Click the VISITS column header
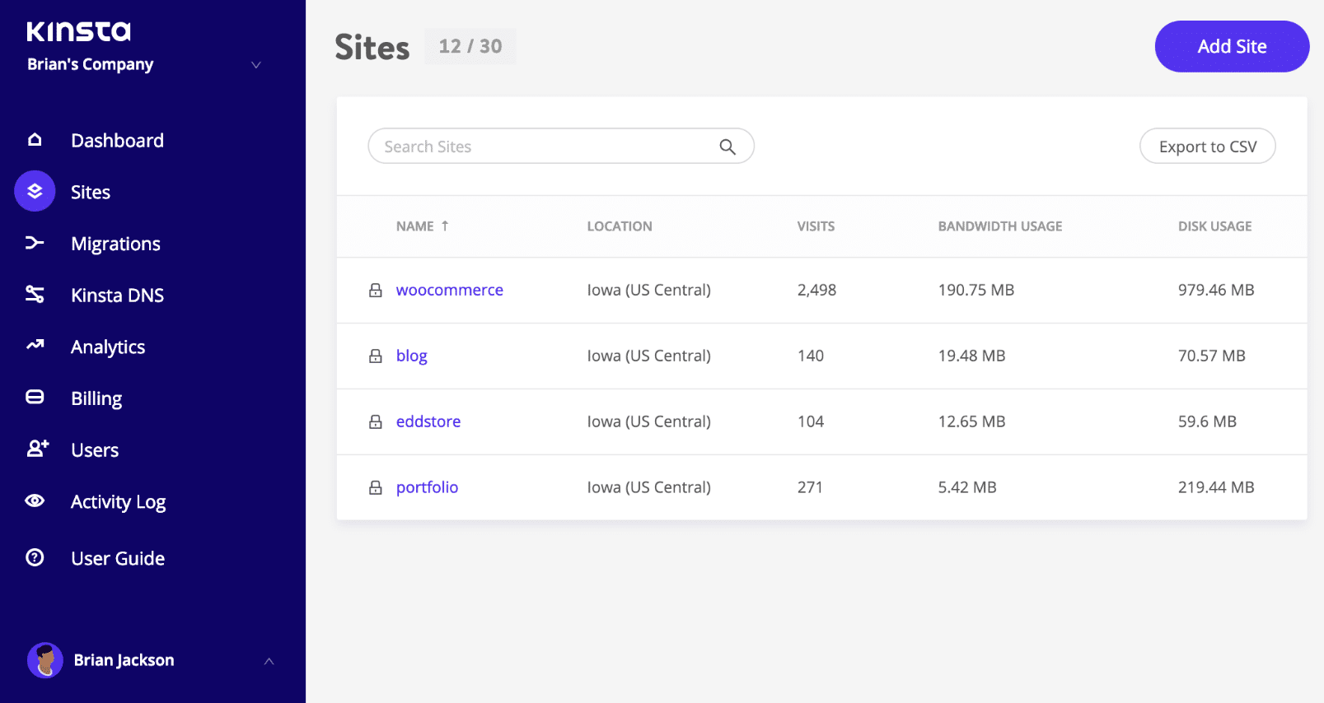1324x703 pixels. 816,226
